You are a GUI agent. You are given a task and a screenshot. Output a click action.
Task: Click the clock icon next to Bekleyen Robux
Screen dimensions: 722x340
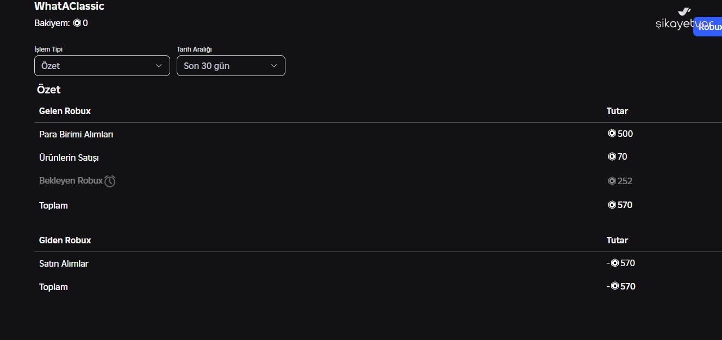(110, 180)
